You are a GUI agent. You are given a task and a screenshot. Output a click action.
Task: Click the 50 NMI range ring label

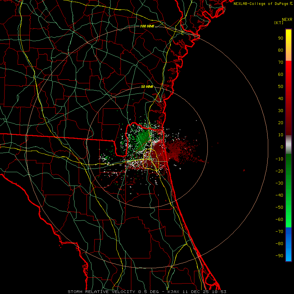(x=147, y=87)
